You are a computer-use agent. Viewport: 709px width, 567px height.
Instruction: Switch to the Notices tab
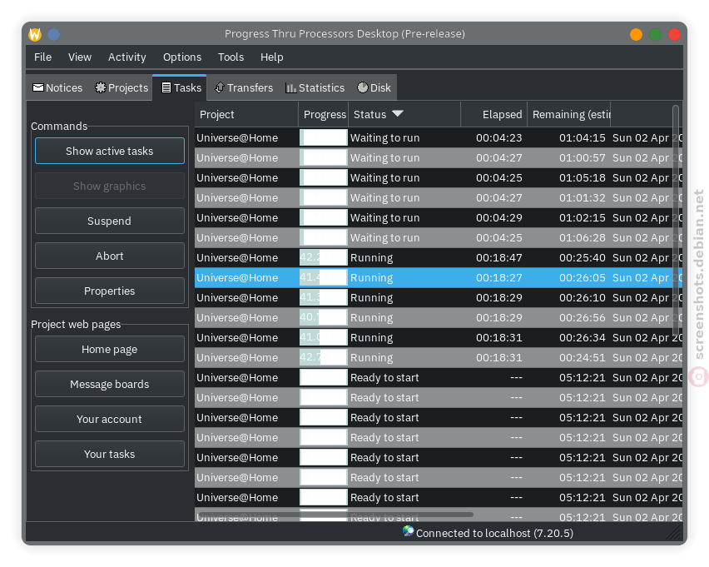click(x=57, y=87)
